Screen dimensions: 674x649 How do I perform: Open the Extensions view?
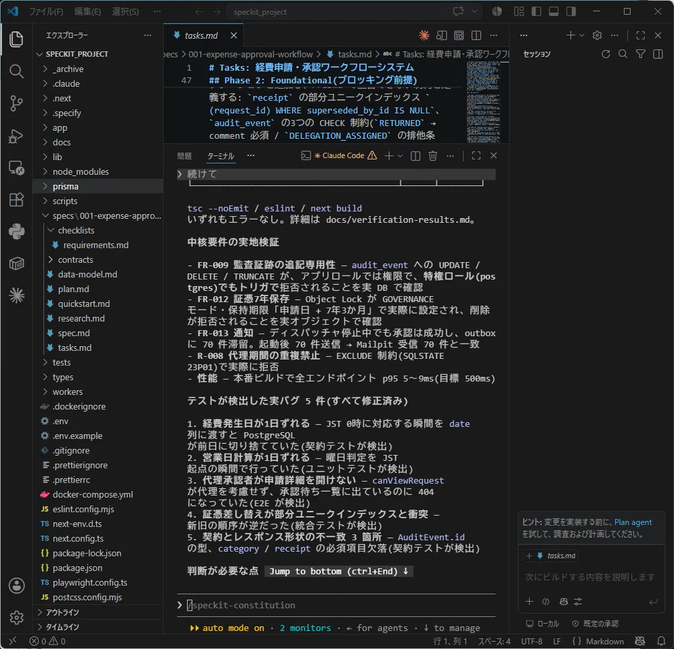click(16, 199)
